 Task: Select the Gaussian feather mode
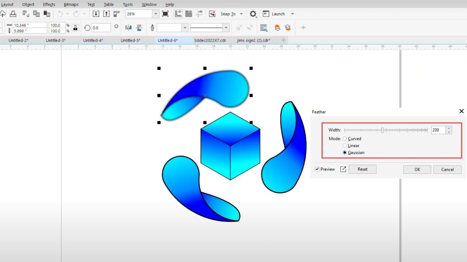coord(344,153)
